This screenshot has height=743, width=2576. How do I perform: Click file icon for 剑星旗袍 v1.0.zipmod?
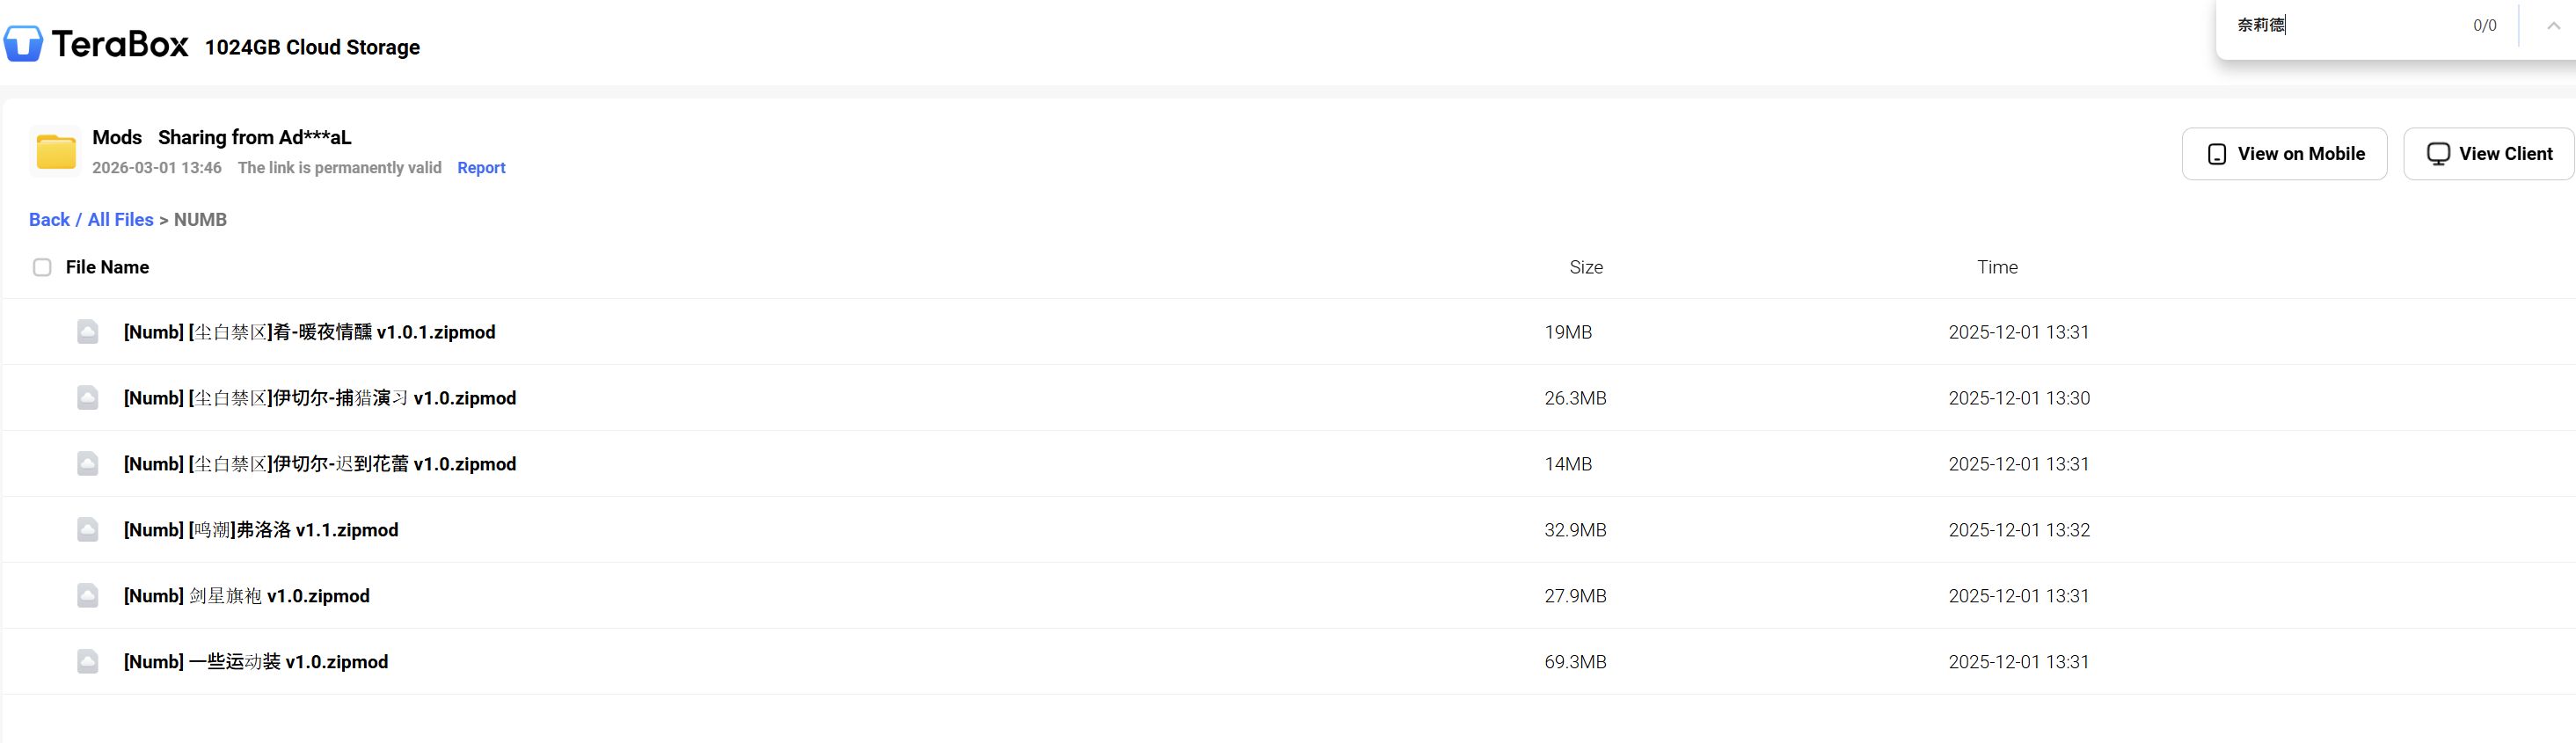pyautogui.click(x=88, y=596)
